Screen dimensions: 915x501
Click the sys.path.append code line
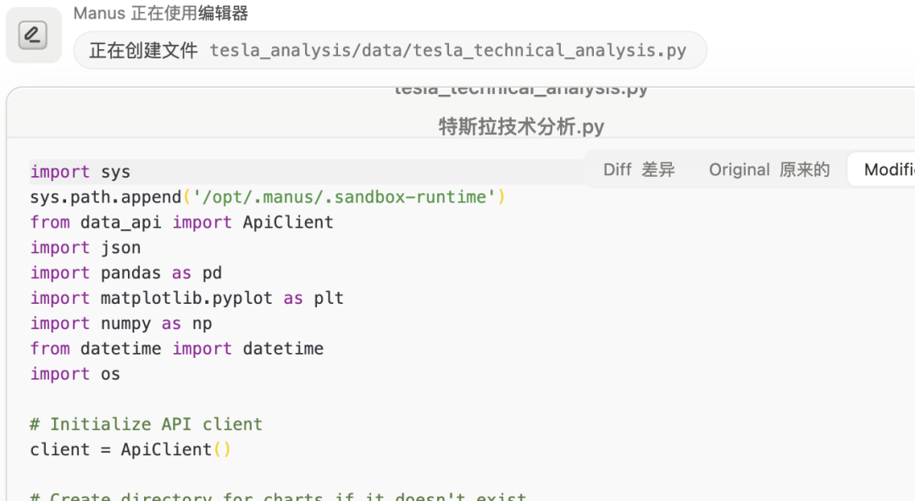coord(267,197)
